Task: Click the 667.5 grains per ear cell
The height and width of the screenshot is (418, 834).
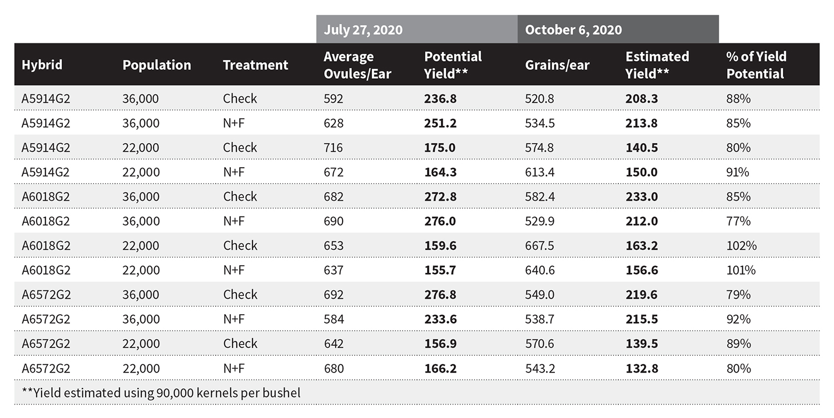Action: [x=539, y=245]
